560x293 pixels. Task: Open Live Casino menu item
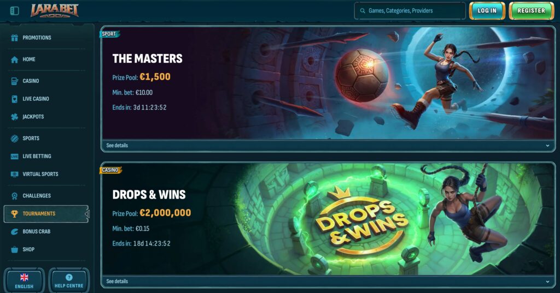click(36, 99)
